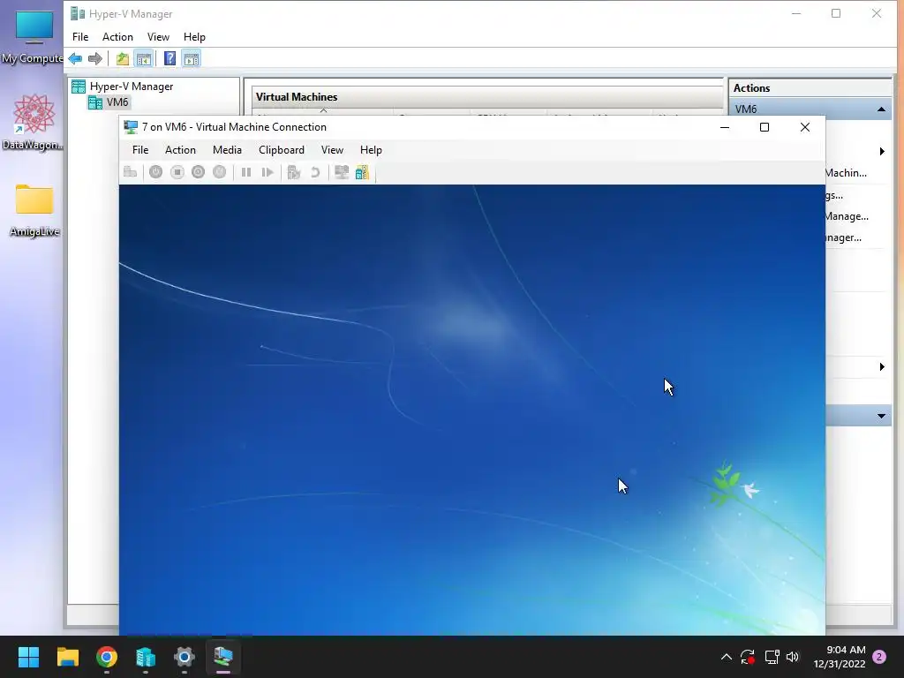Open Media menu in Virtual Machine Connection
This screenshot has height=678, width=904.
click(x=227, y=150)
